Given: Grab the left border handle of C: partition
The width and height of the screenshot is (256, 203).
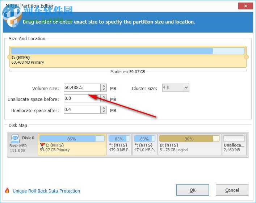Looking at the screenshot, I should click(9, 57).
